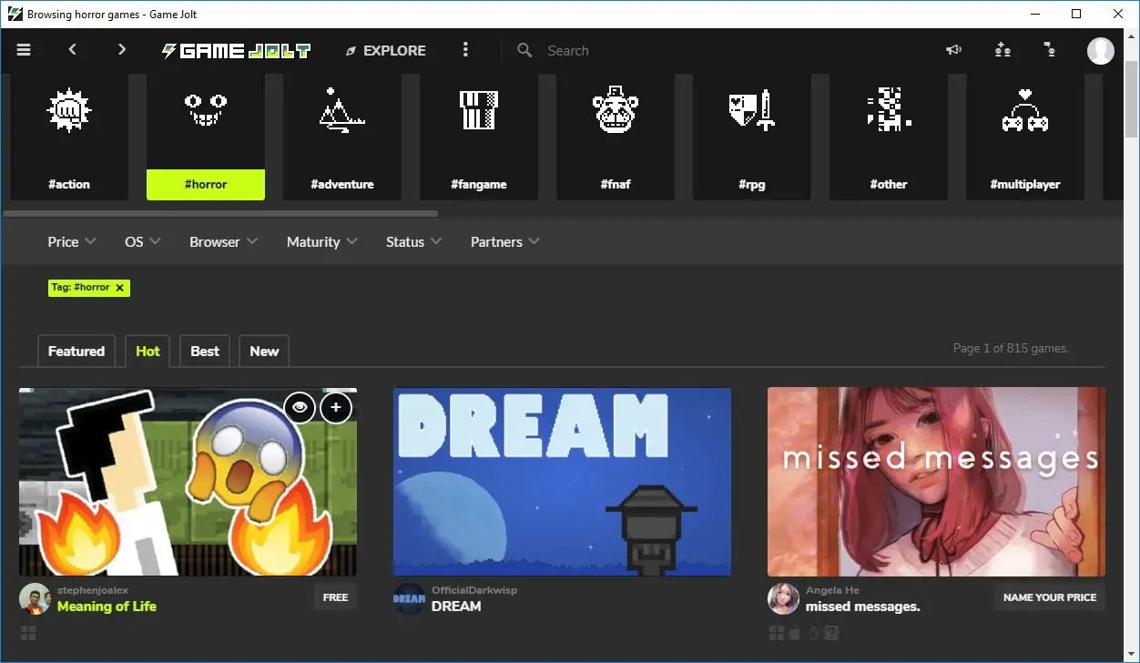Click stephenjoalex's avatar picture
Viewport: 1140px width, 663px height.
coord(35,598)
